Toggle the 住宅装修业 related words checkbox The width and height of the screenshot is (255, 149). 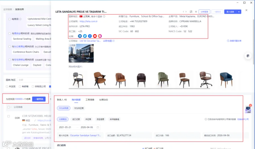point(10,60)
